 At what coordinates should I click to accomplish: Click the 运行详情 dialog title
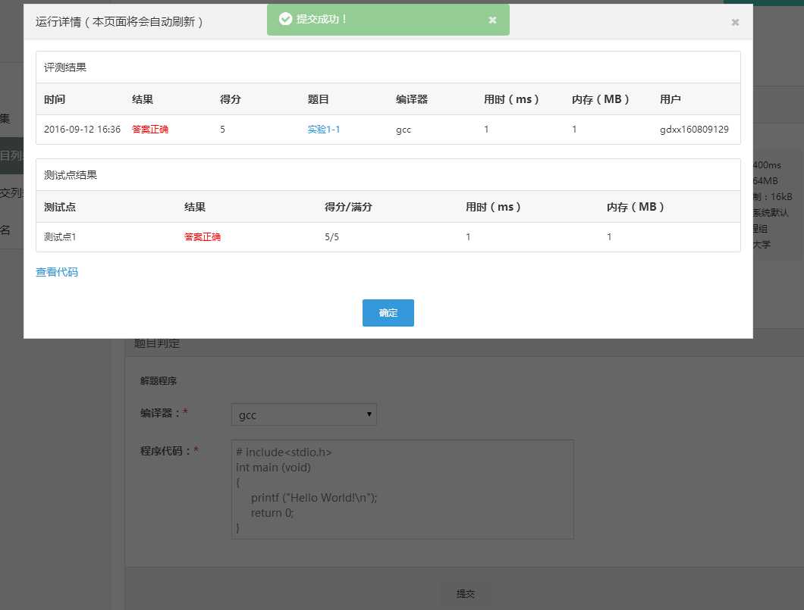pyautogui.click(x=119, y=22)
